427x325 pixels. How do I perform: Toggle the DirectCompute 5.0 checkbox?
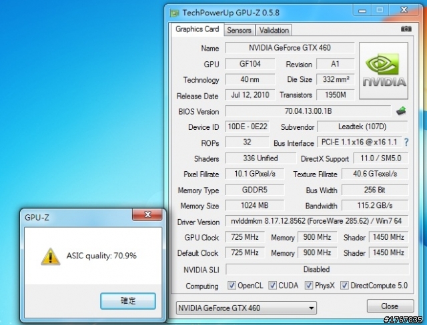click(344, 285)
